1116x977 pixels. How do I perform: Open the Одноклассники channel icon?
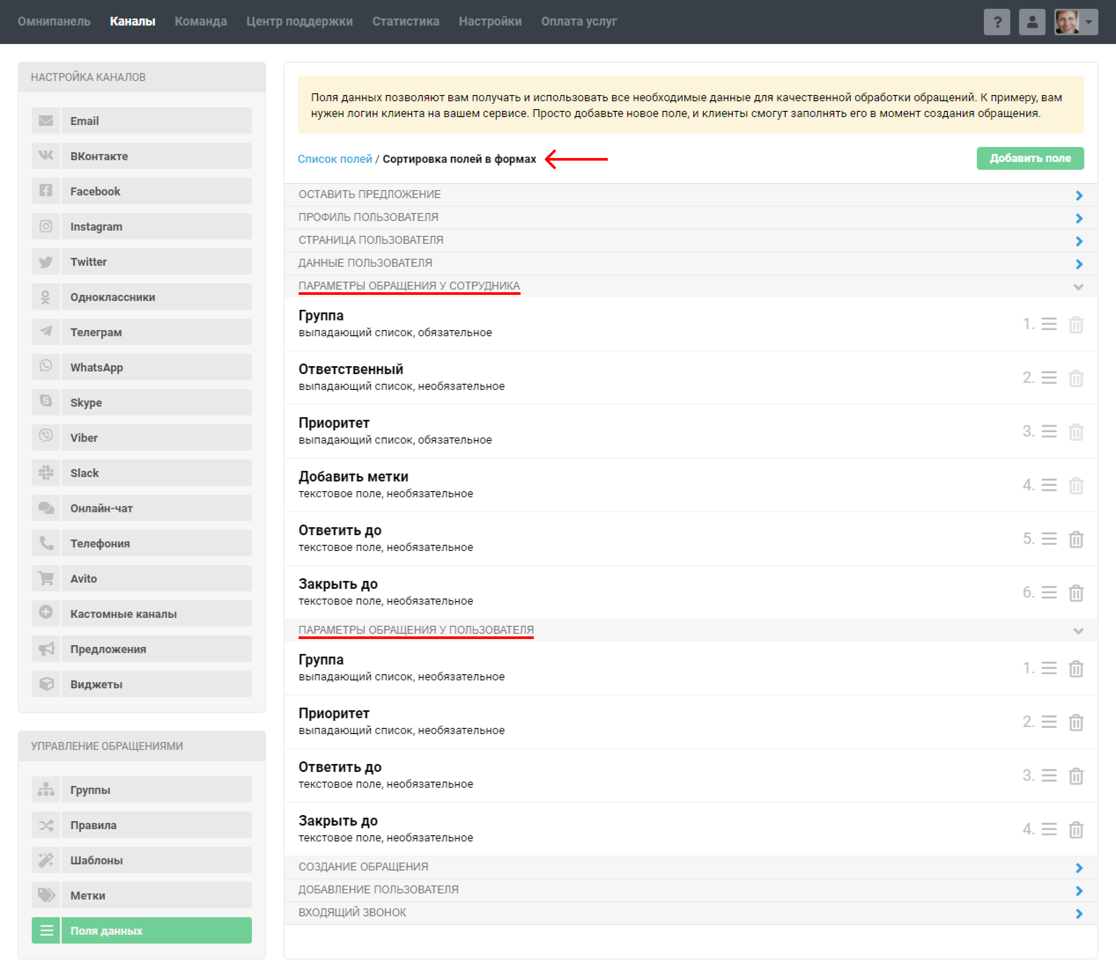(x=46, y=297)
